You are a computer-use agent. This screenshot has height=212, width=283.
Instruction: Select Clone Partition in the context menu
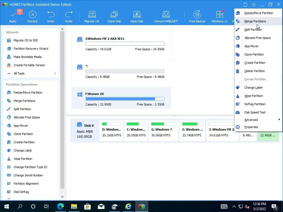258,54
